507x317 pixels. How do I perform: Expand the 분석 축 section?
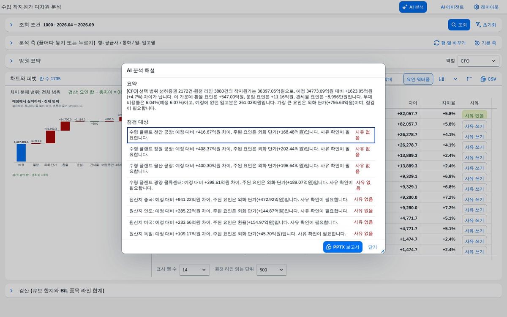(11, 43)
